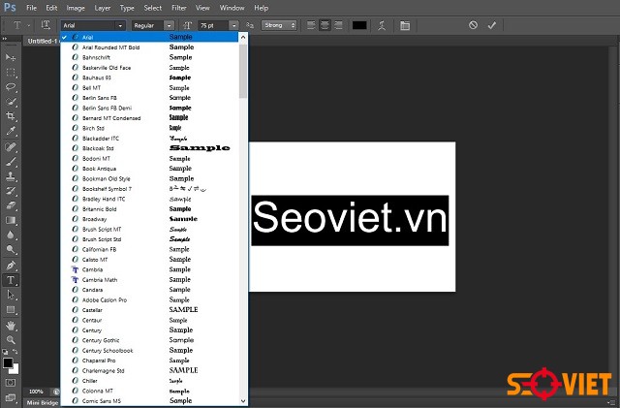Click the black text color swatch
This screenshot has width=620, height=408.
click(x=359, y=24)
